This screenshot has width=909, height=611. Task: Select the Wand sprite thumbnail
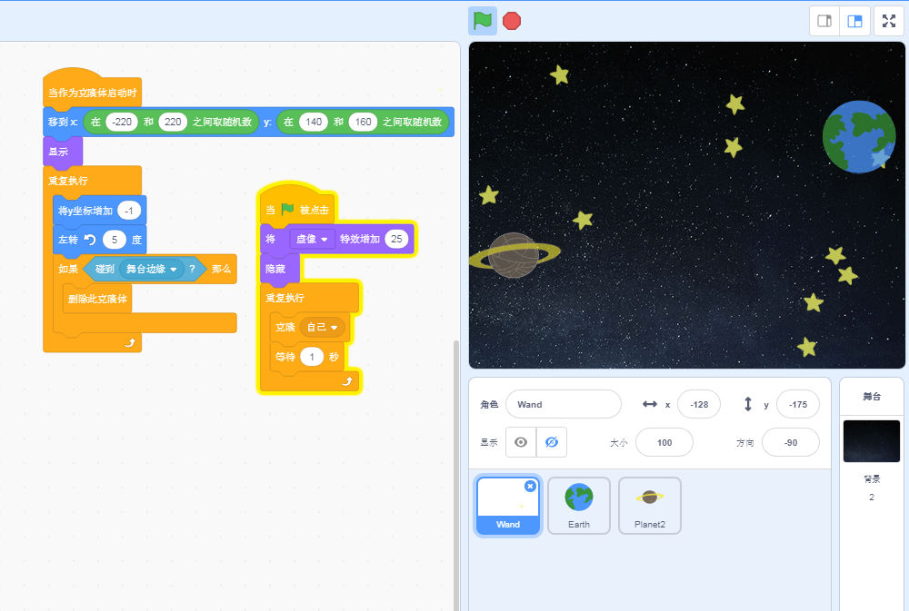508,506
